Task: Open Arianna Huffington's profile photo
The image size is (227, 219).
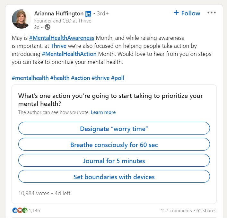Action: 21,19
